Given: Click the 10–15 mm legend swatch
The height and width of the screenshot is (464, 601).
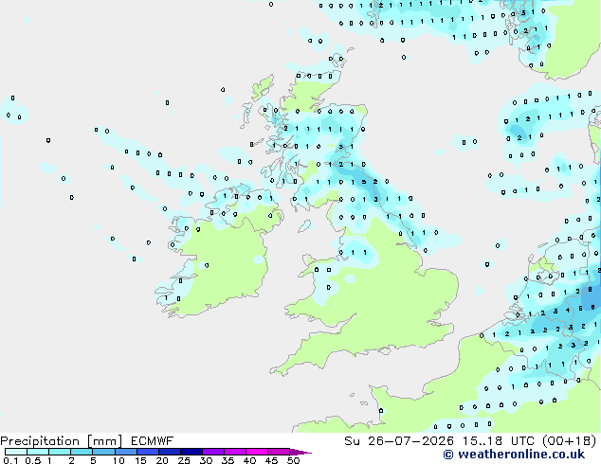Looking at the screenshot, I should 126,452.
